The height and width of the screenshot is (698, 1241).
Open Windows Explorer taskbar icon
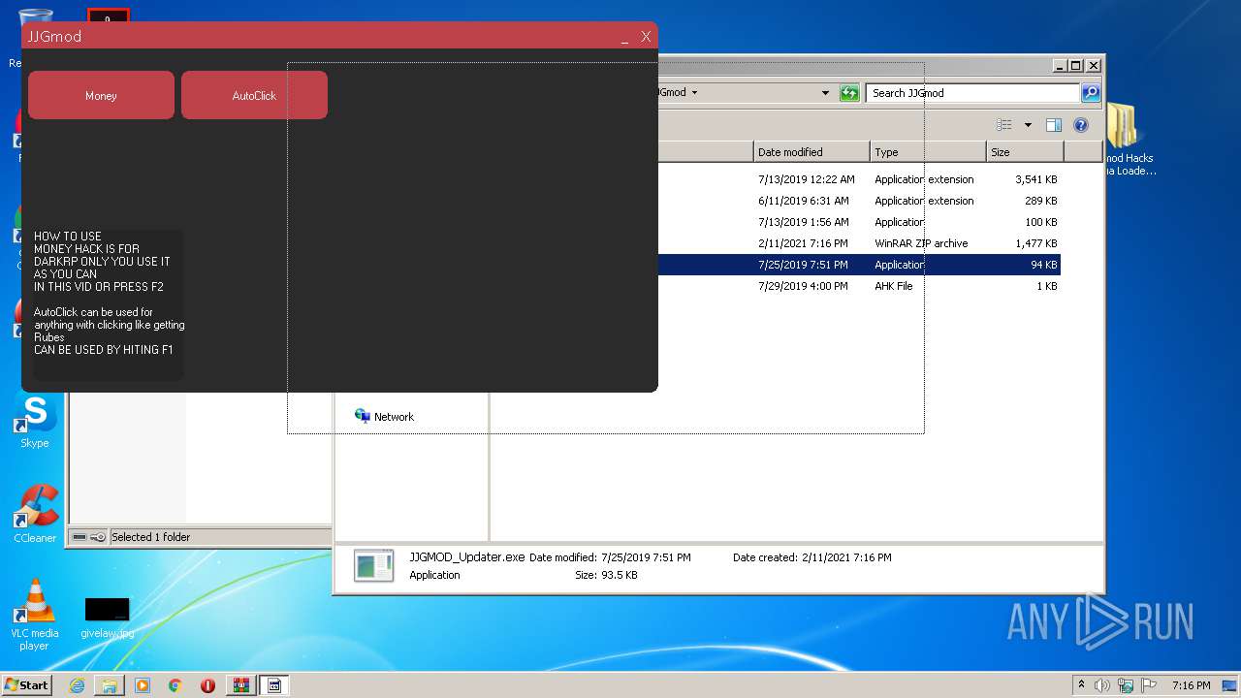click(x=110, y=685)
